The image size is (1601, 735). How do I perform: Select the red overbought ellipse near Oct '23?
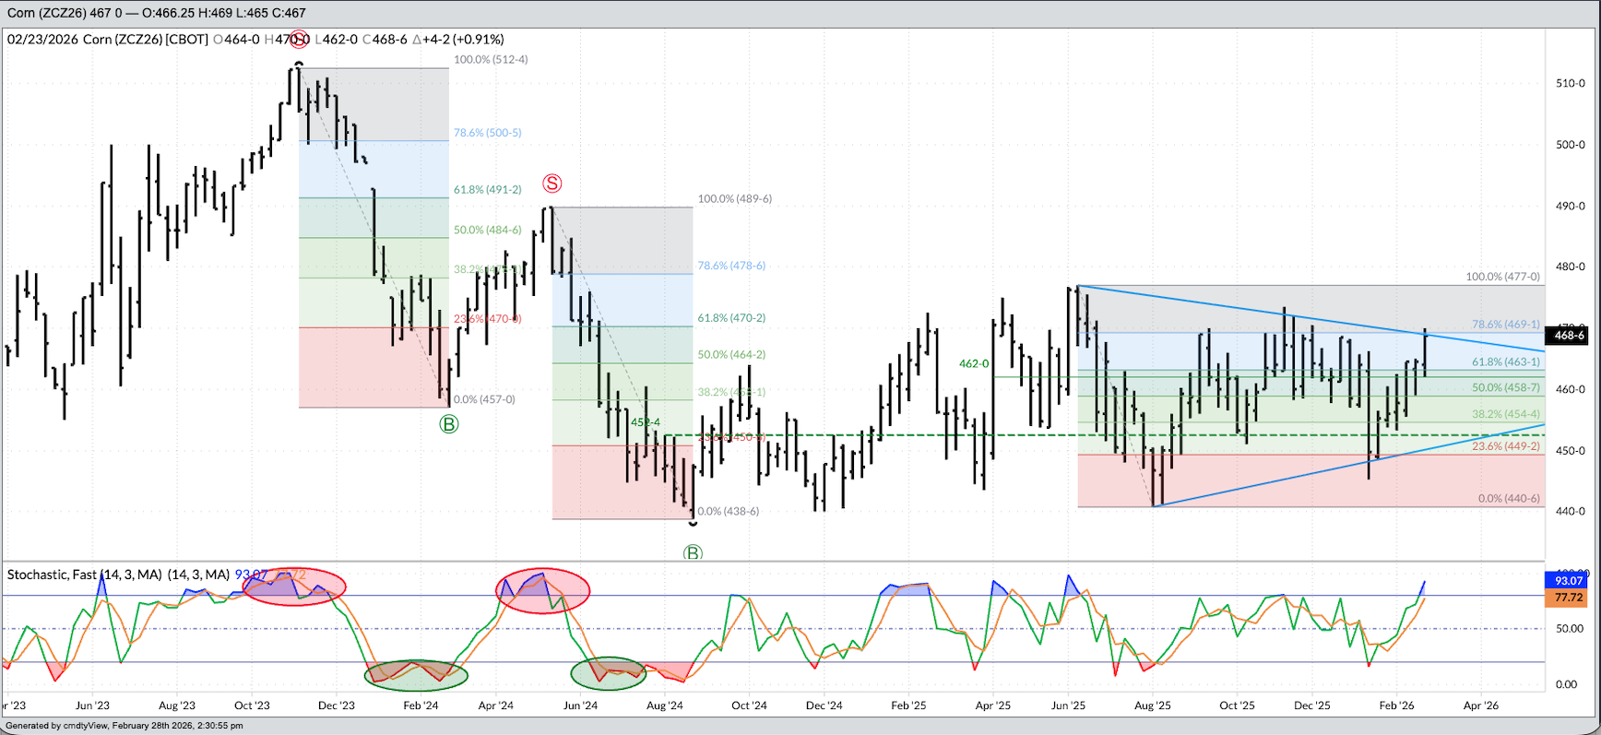[x=294, y=587]
